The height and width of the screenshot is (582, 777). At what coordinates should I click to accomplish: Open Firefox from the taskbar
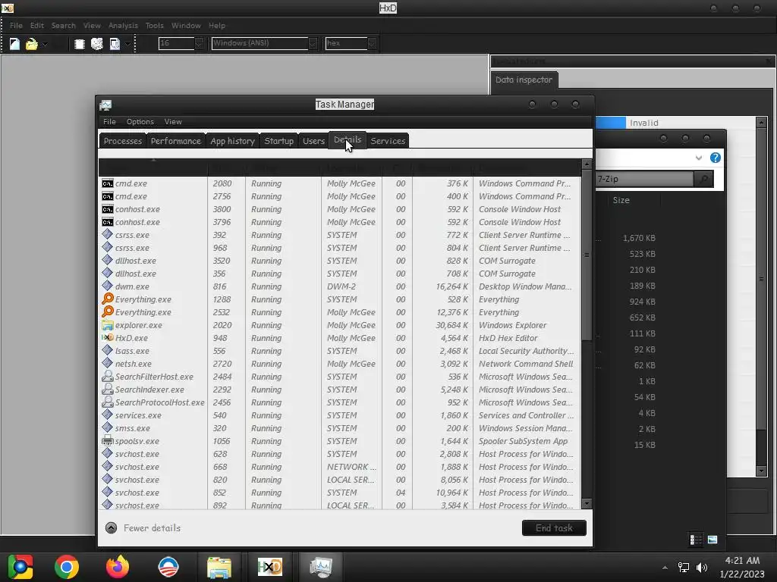pyautogui.click(x=118, y=567)
